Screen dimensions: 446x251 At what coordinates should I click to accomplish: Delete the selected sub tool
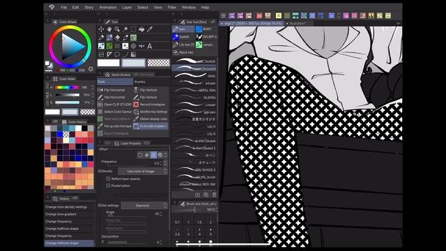pyautogui.click(x=214, y=195)
